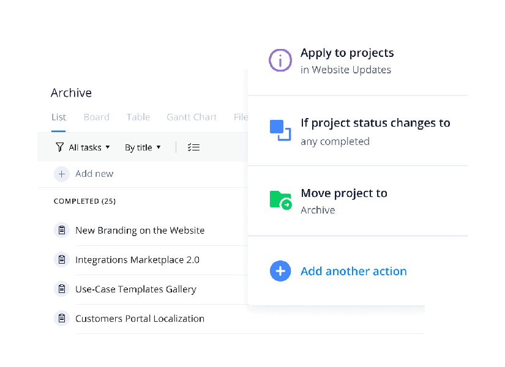Click the green Move project folder icon

(280, 201)
